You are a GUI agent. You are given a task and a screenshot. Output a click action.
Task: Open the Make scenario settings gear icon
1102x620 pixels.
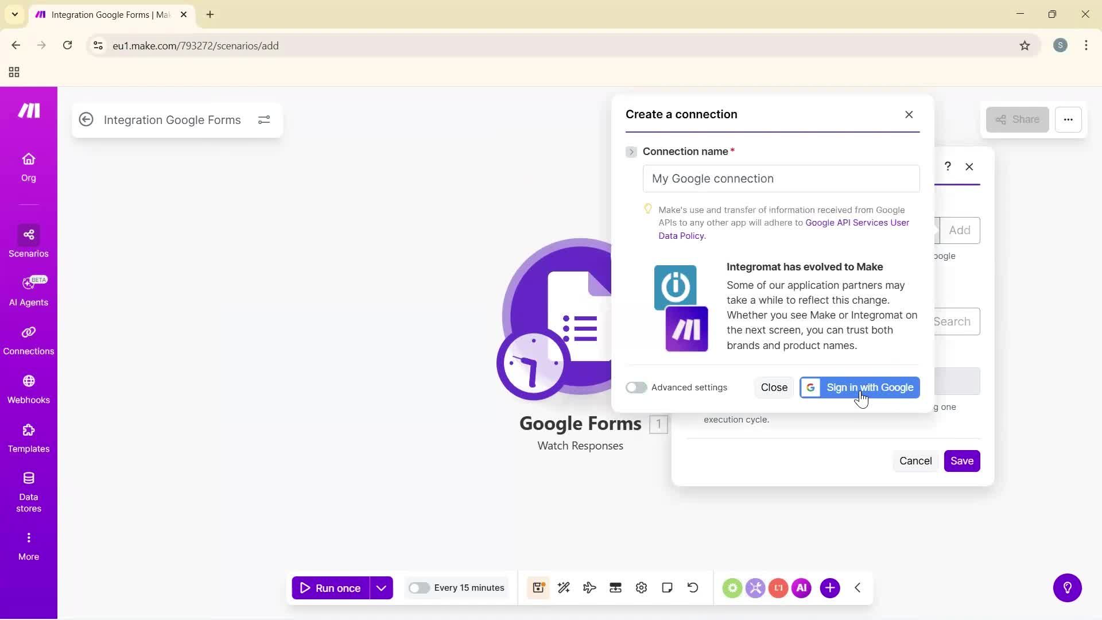(x=641, y=588)
